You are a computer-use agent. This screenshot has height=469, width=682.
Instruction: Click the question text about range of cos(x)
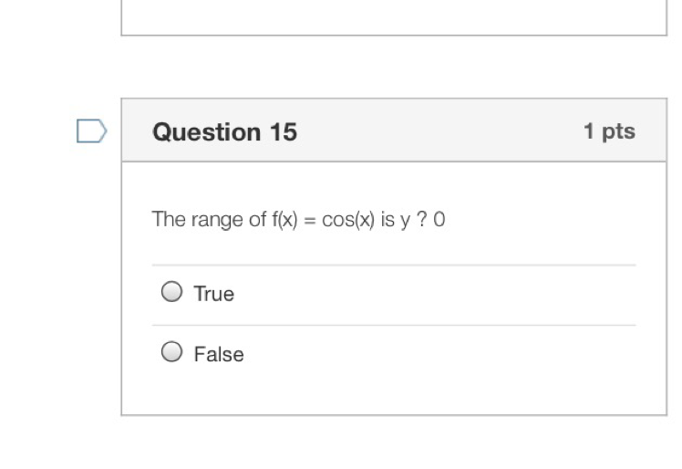pos(298,220)
